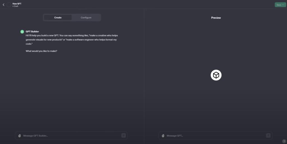The image size is (287, 144).
Task: Switch to the Create tab
Action: pyautogui.click(x=58, y=18)
